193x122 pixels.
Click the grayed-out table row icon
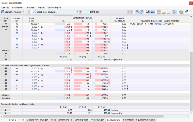pos(169,12)
